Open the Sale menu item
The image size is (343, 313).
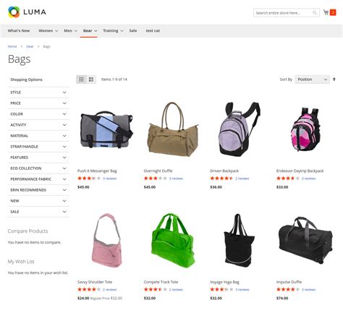[133, 31]
